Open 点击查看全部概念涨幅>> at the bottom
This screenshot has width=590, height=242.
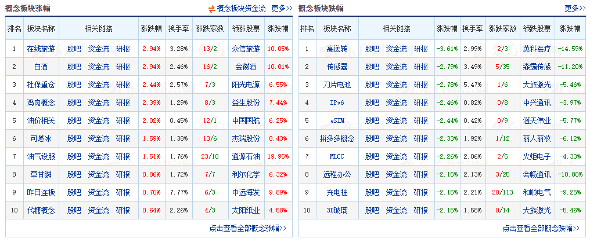coord(247,228)
